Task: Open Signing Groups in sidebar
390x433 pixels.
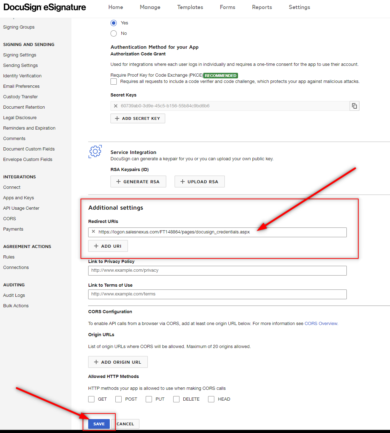Action: 19,27
